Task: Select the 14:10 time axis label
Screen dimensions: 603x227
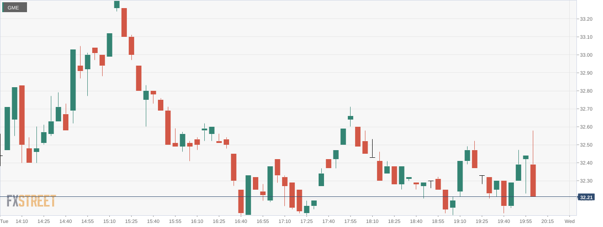Action: [22, 221]
